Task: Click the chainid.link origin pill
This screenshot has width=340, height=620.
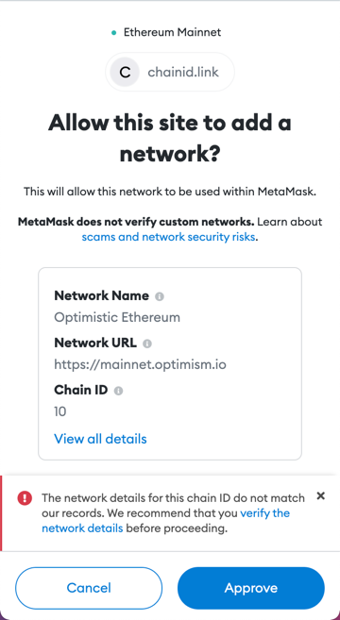Action: pos(170,73)
